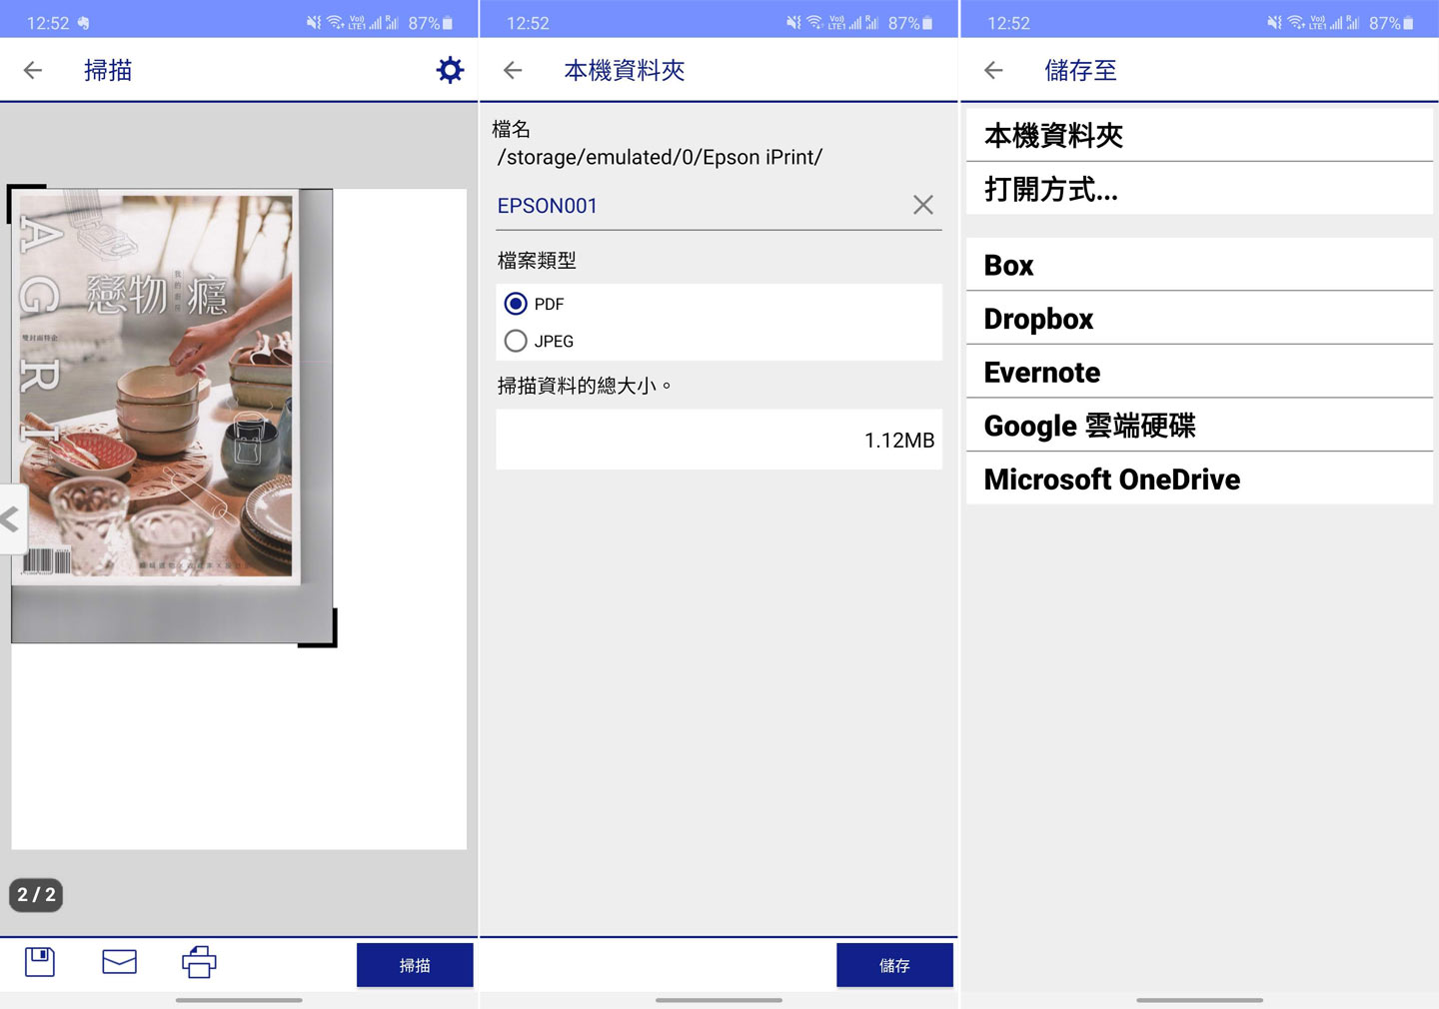Image resolution: width=1439 pixels, height=1009 pixels.
Task: Print the scan using the printer icon
Action: coord(198,962)
